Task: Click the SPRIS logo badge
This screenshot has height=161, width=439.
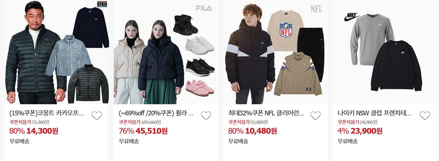Action: tap(103, 4)
